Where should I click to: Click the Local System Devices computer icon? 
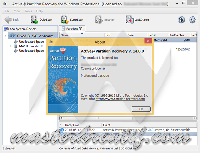click(x=6, y=29)
